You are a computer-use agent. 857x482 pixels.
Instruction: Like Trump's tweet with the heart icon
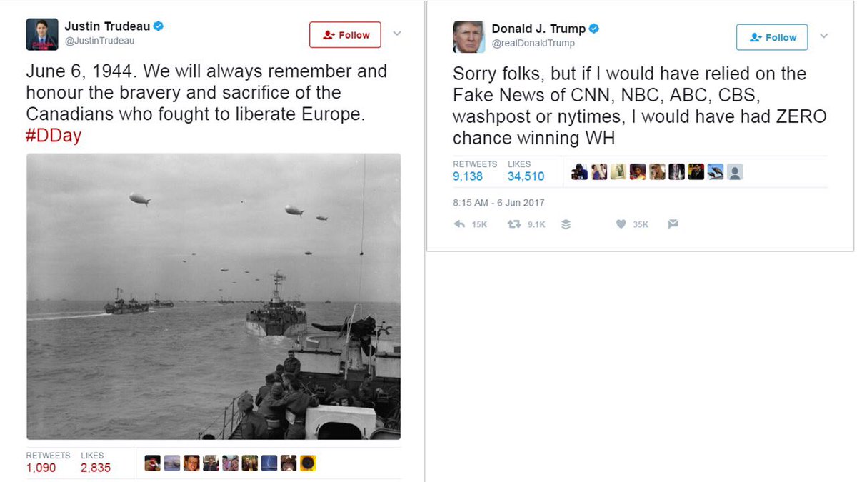click(621, 224)
